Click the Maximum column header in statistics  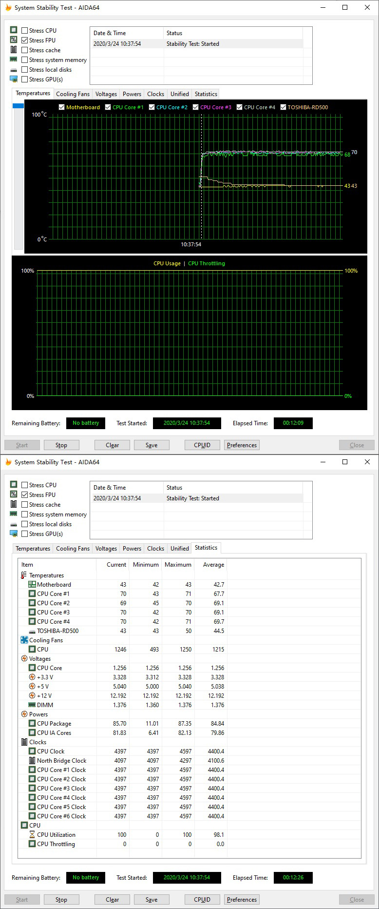pos(178,565)
